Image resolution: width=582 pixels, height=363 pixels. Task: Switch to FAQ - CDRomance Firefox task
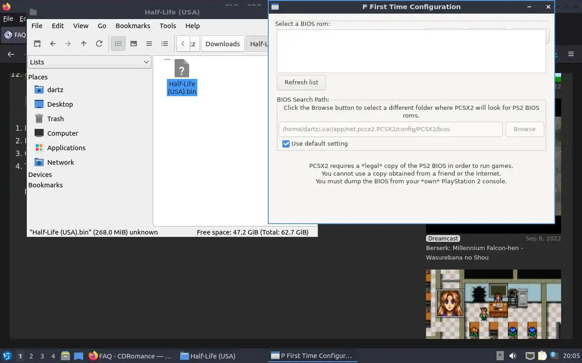pyautogui.click(x=130, y=356)
